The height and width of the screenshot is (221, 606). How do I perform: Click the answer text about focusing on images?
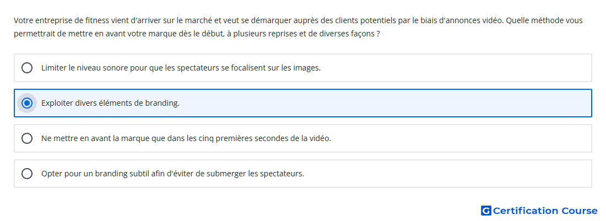181,68
